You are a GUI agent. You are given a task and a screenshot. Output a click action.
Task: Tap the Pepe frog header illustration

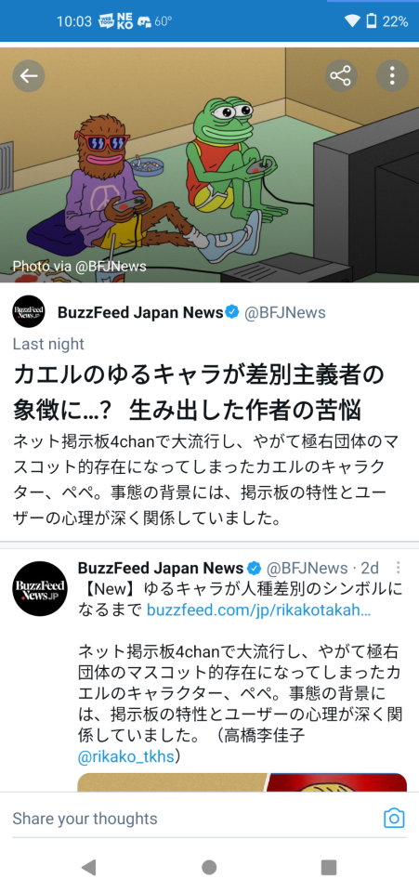209,165
